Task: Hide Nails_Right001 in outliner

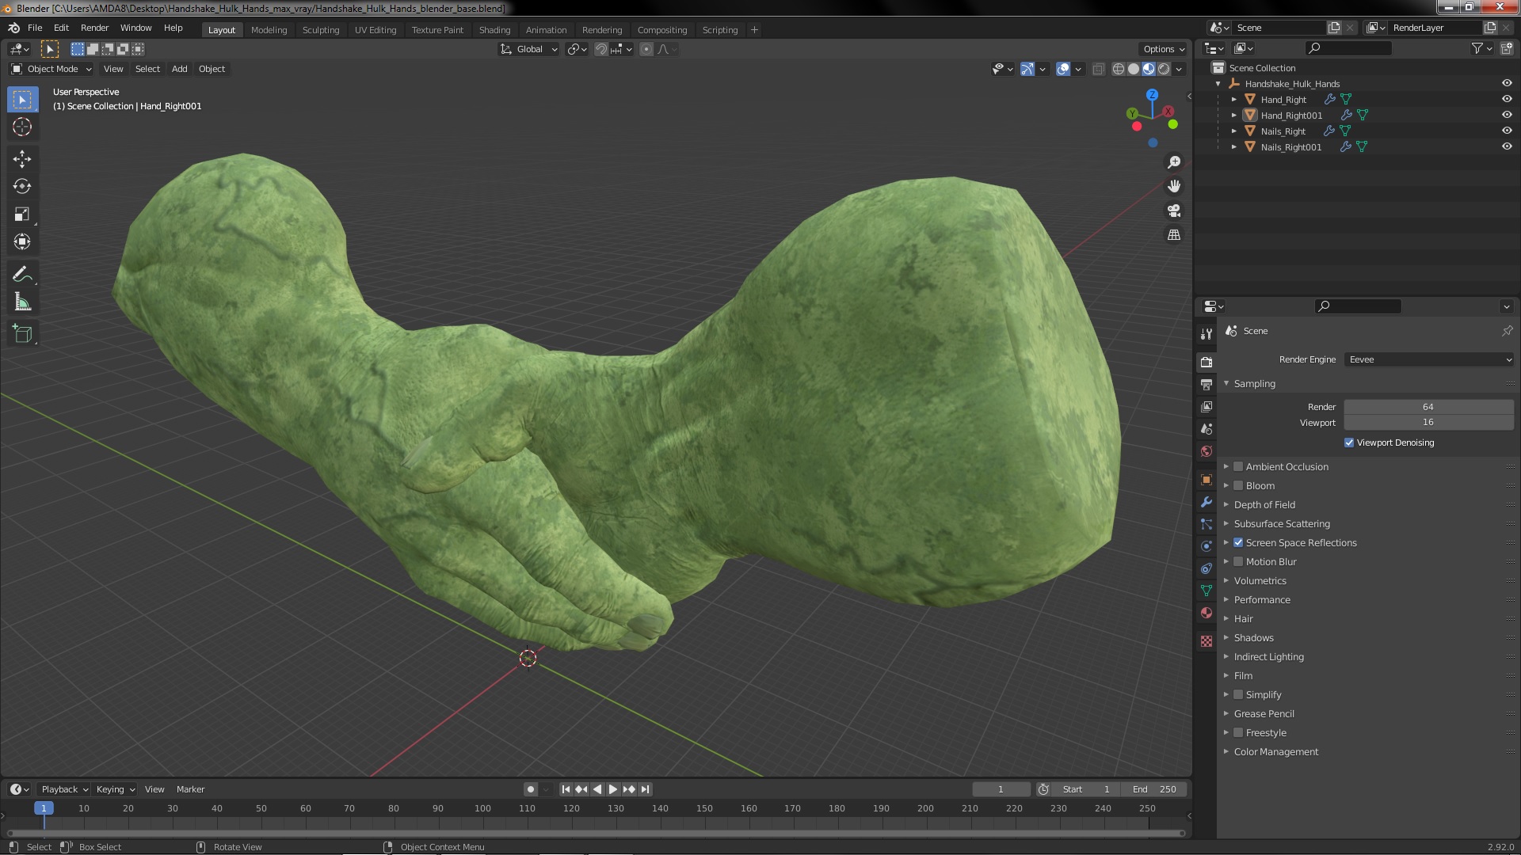Action: [x=1507, y=146]
